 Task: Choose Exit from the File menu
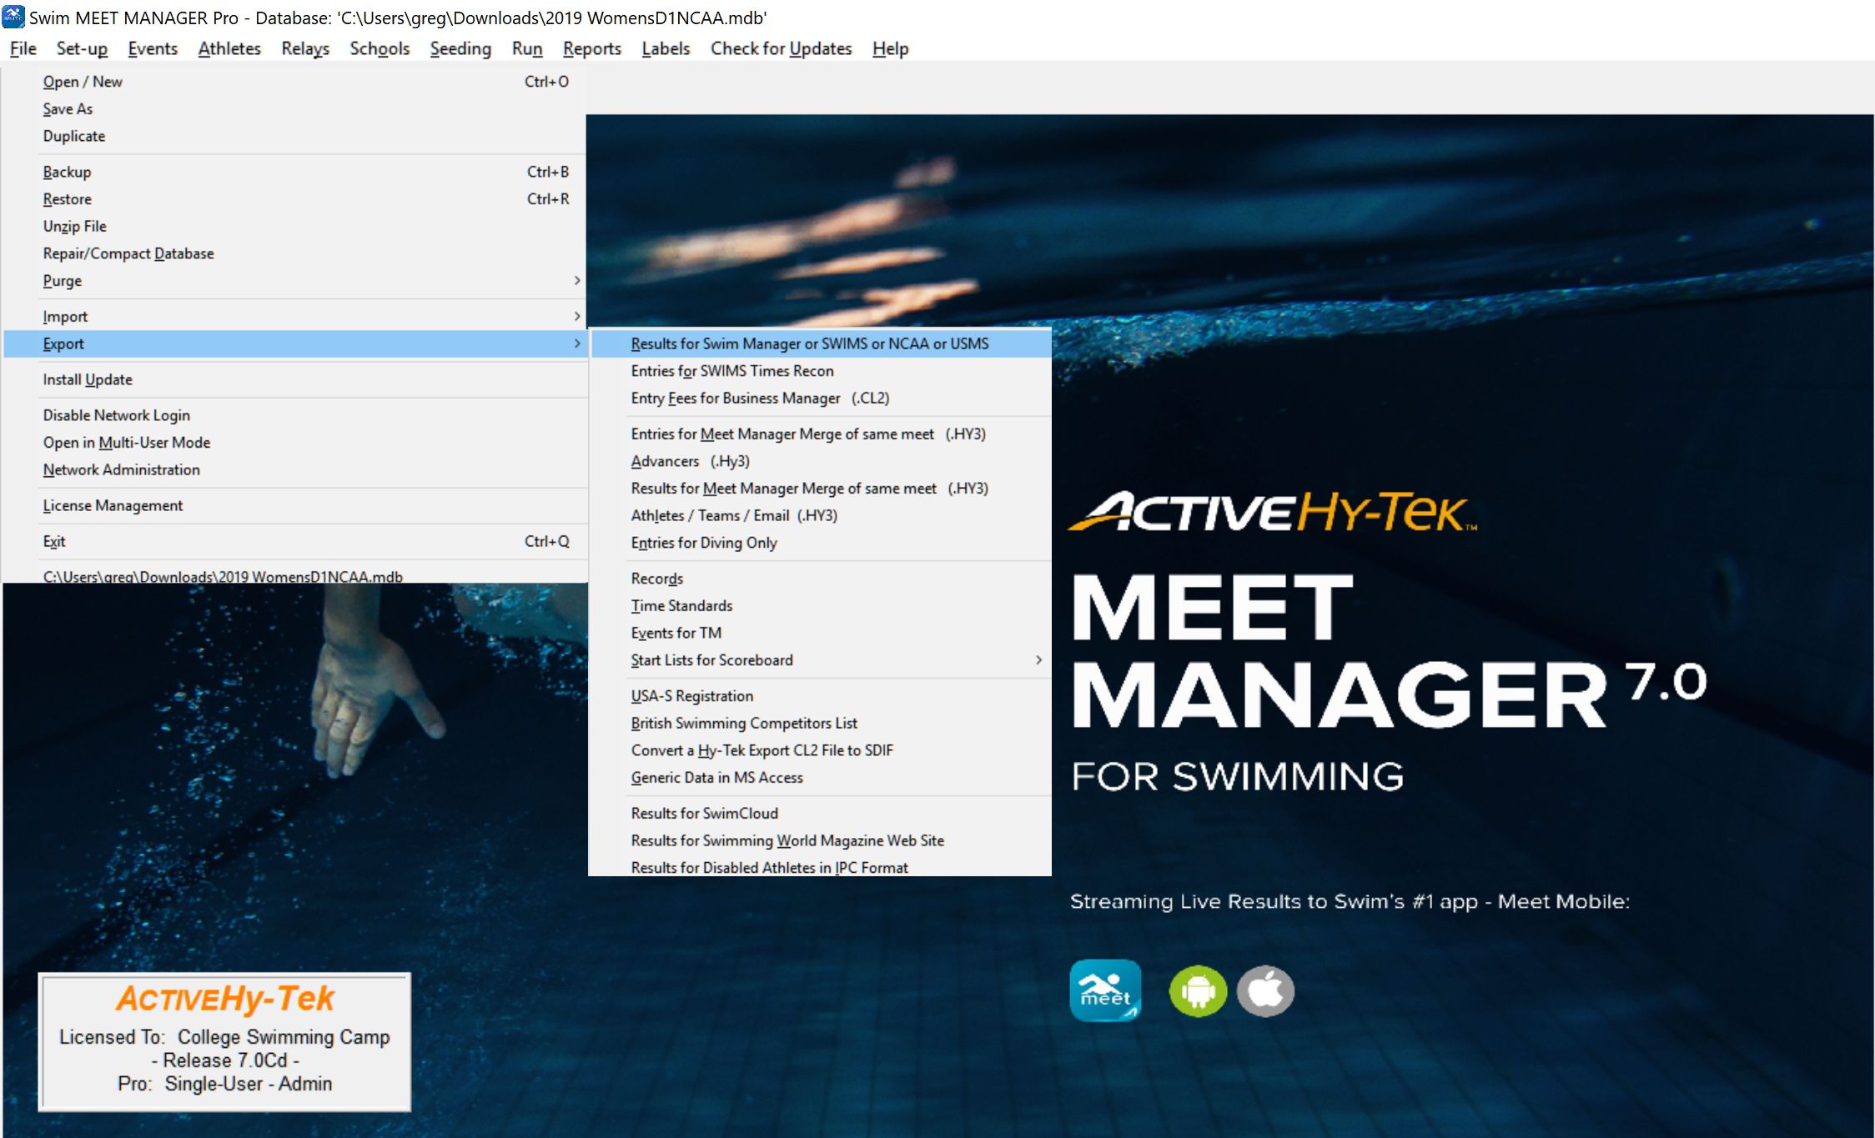[x=295, y=541]
